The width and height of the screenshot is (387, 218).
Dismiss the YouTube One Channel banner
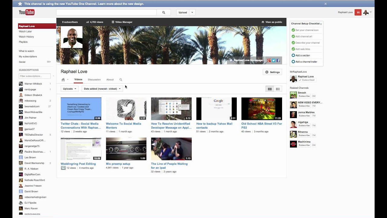point(326,4)
